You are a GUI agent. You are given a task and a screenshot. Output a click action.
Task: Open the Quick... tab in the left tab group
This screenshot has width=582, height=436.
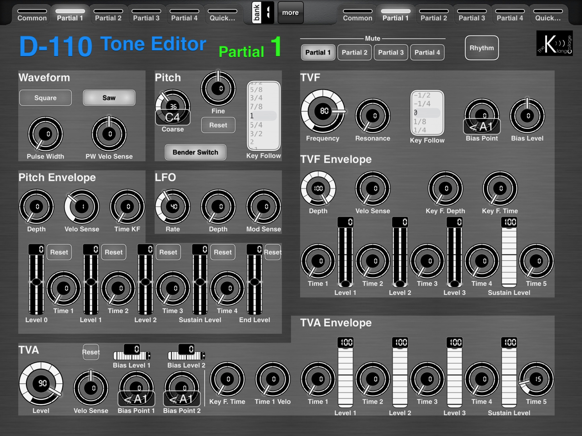click(223, 15)
